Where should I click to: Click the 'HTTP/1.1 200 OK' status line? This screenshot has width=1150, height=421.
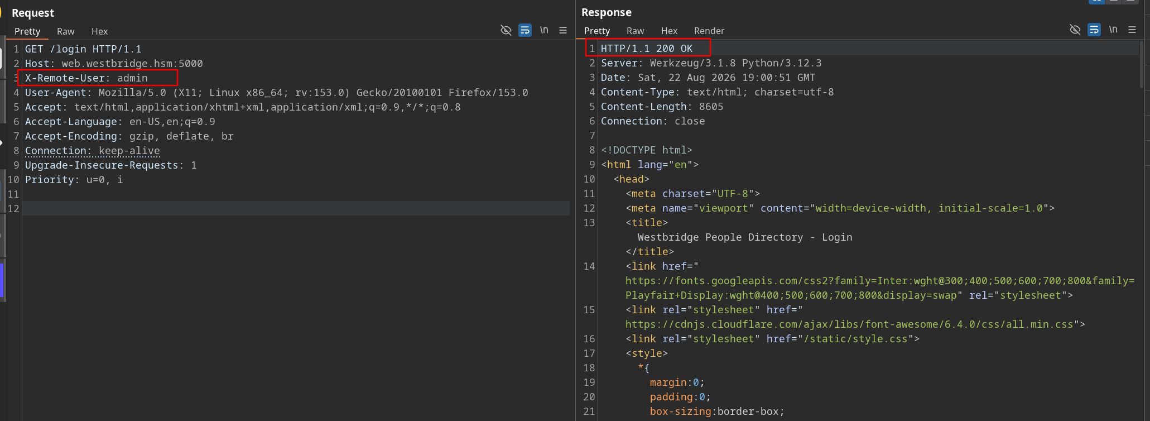(x=647, y=49)
